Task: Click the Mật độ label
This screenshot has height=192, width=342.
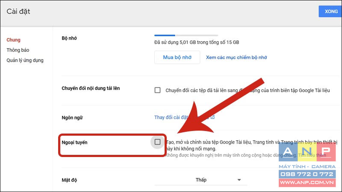Action: (69, 180)
